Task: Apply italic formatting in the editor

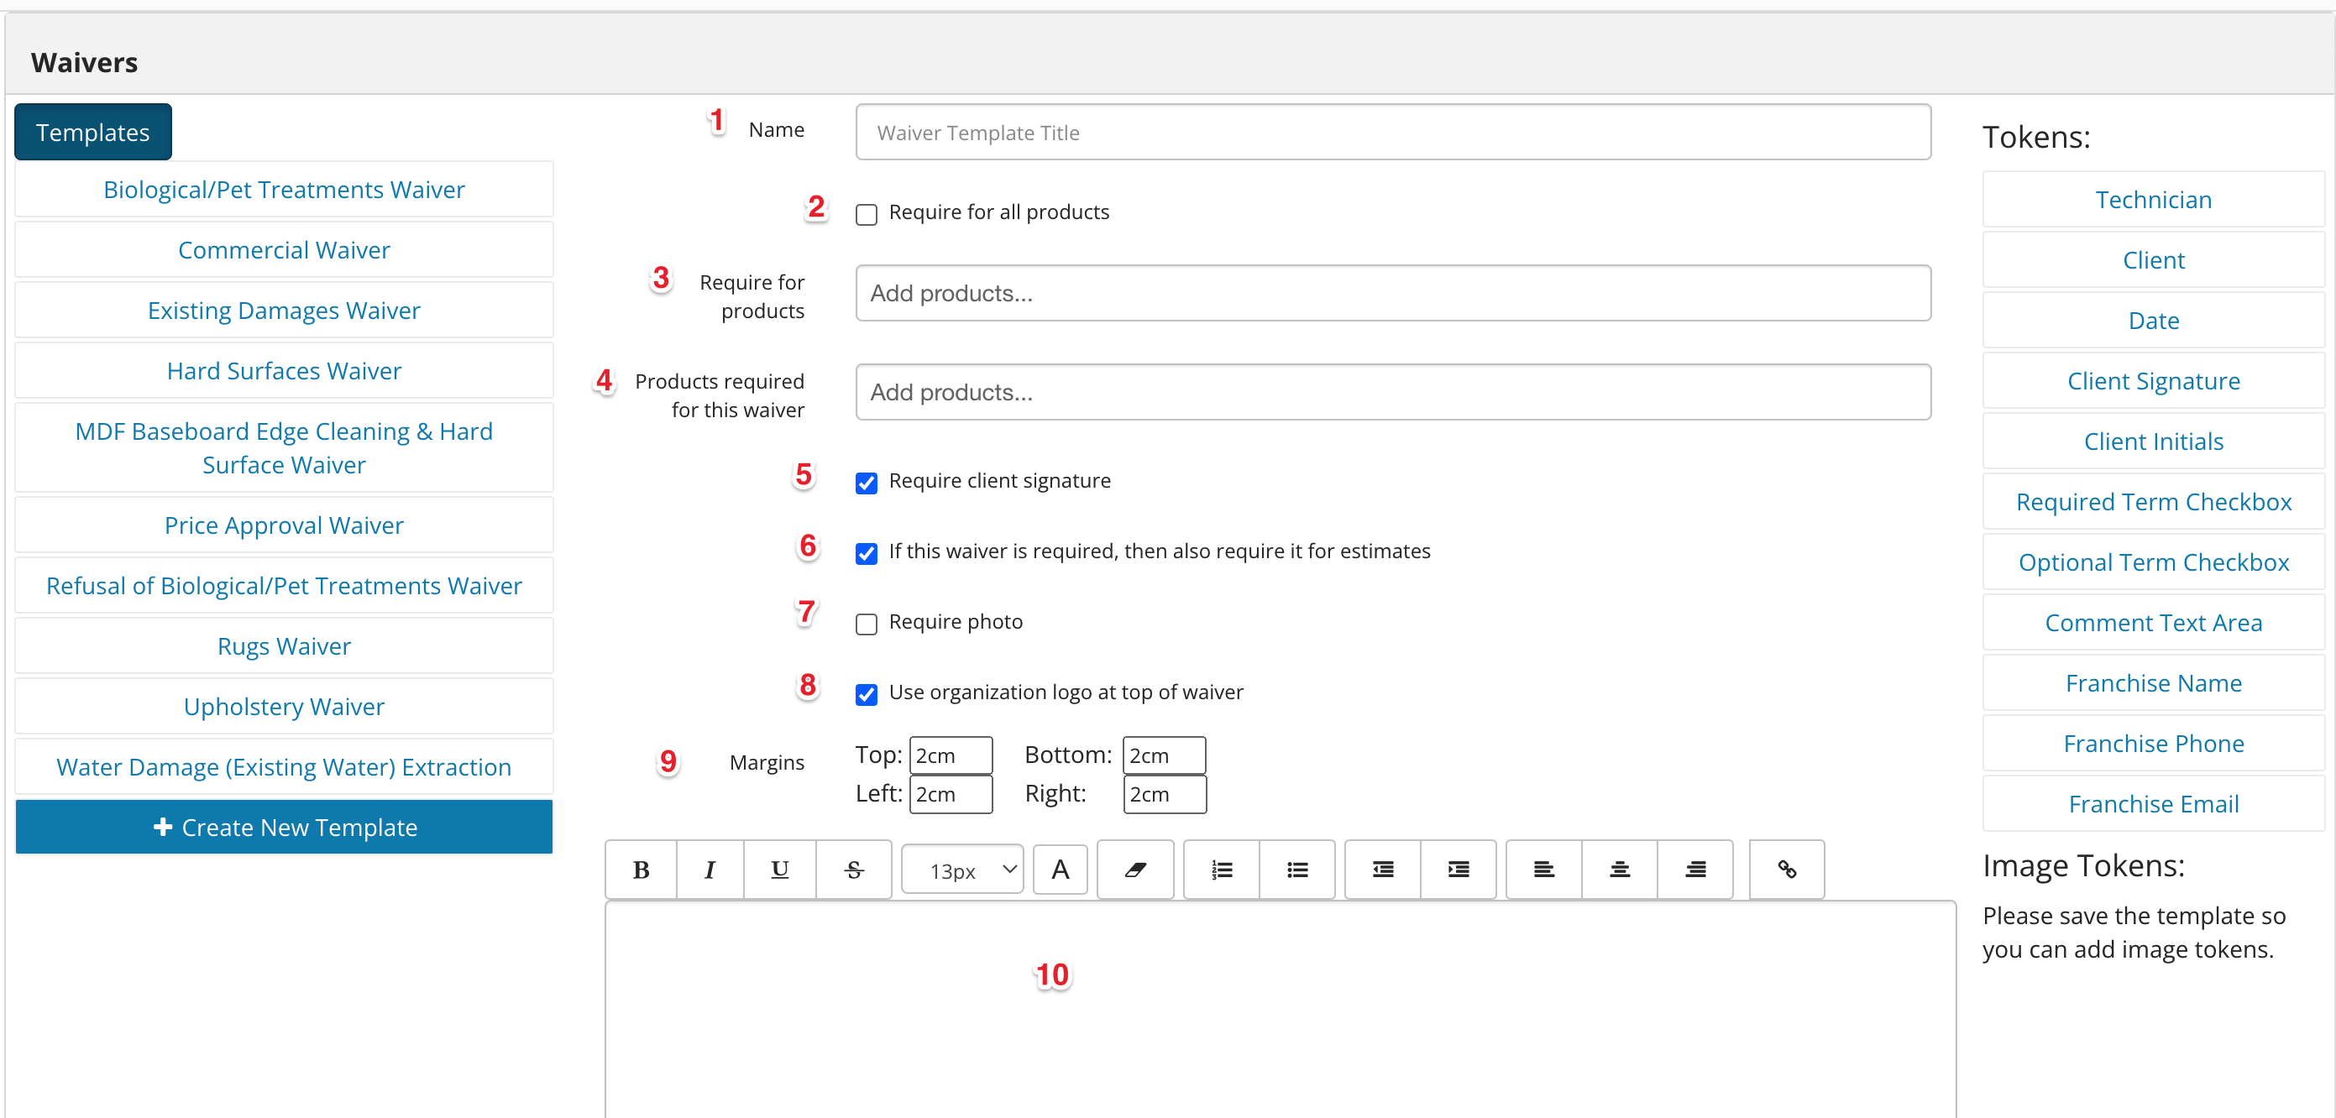Action: click(x=710, y=870)
